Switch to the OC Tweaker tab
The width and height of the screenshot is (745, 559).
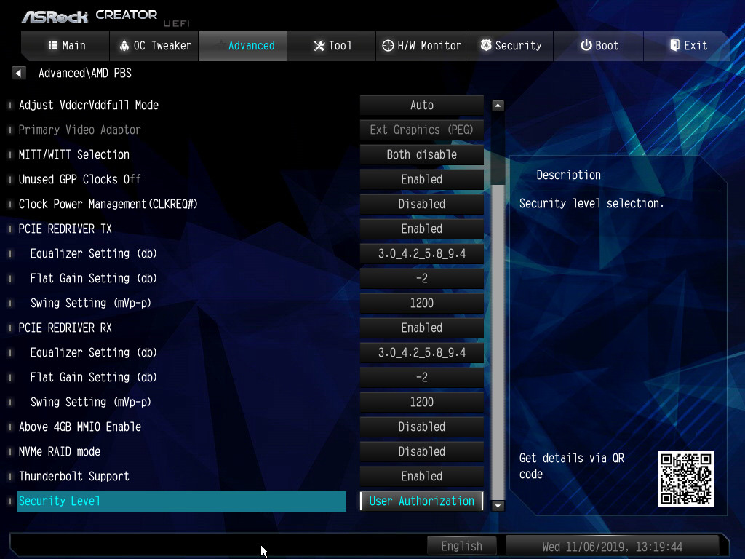[154, 46]
